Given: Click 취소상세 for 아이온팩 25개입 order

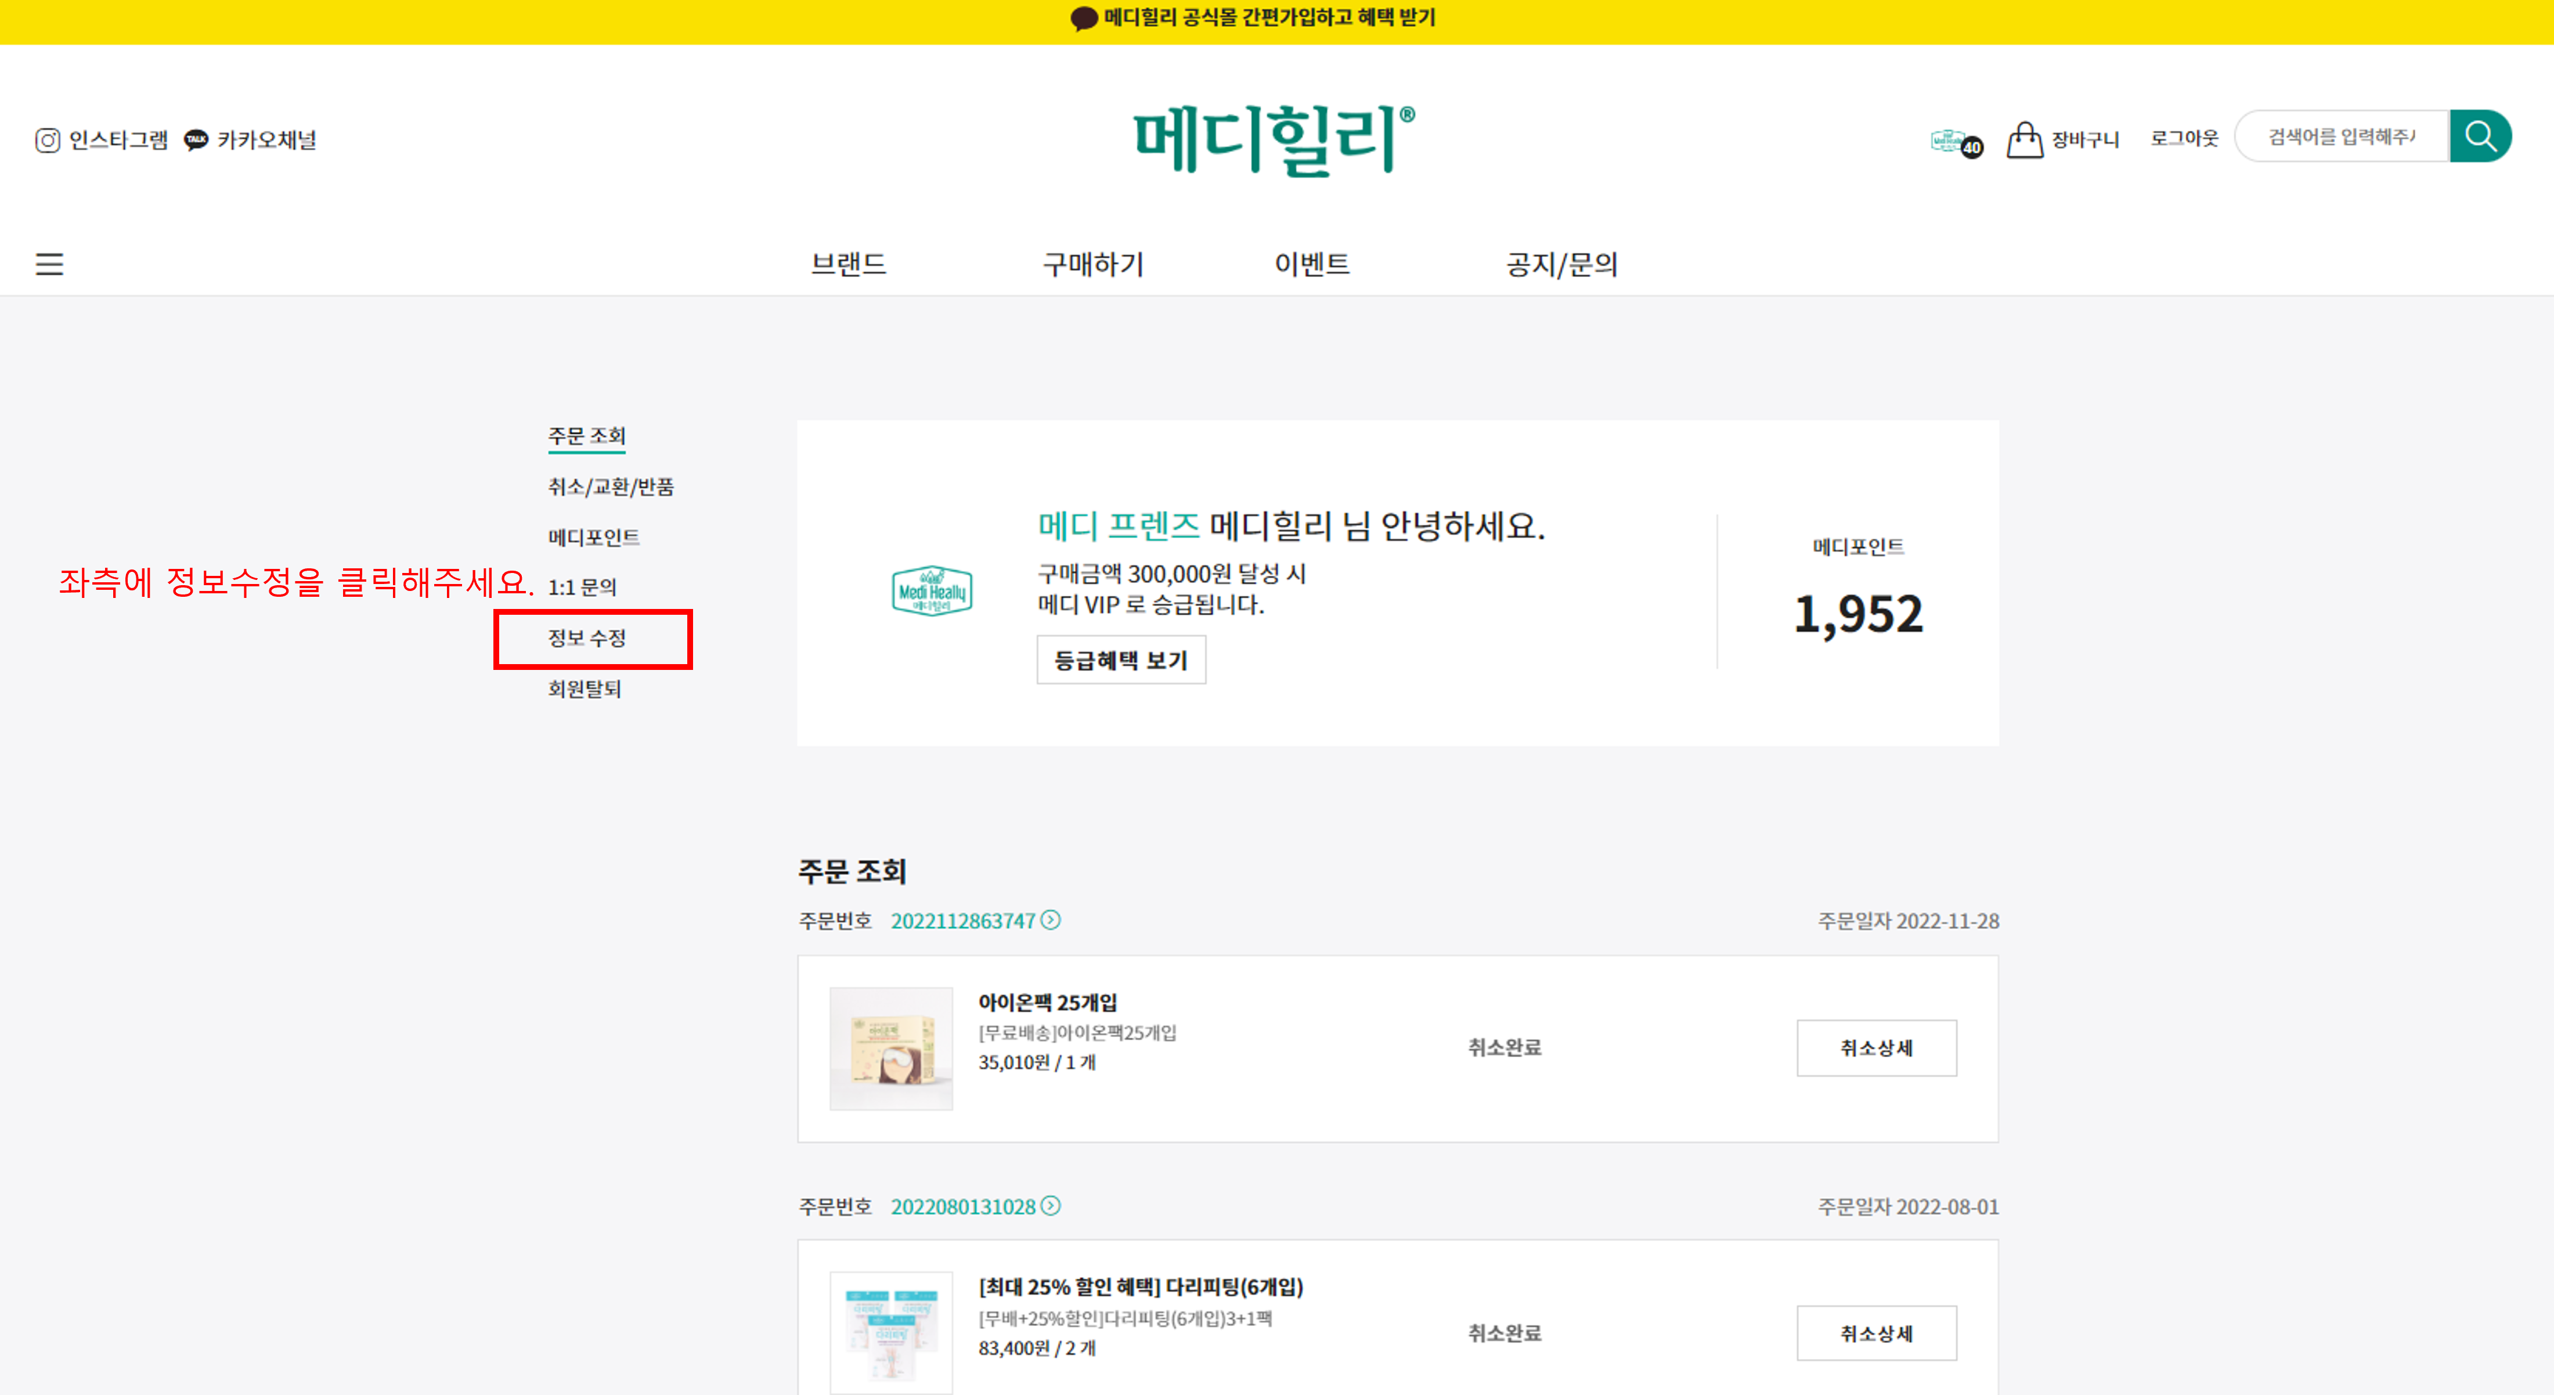Looking at the screenshot, I should pos(1877,1048).
